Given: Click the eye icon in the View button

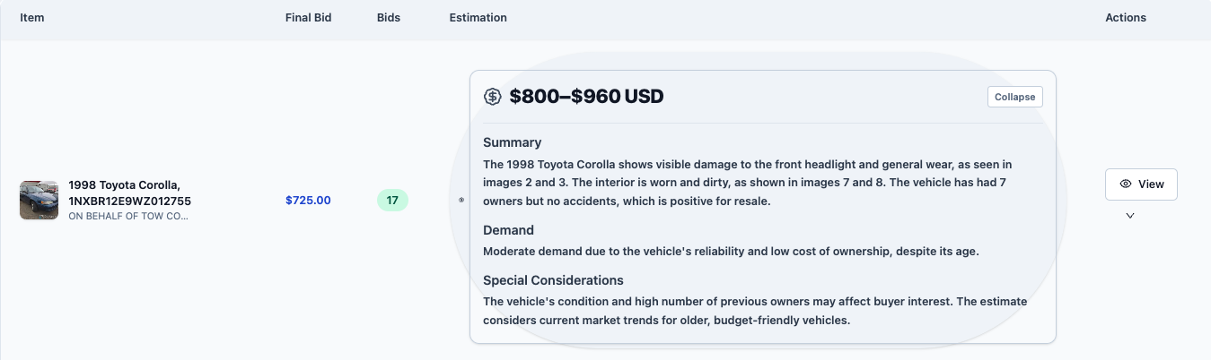Looking at the screenshot, I should click(1126, 184).
